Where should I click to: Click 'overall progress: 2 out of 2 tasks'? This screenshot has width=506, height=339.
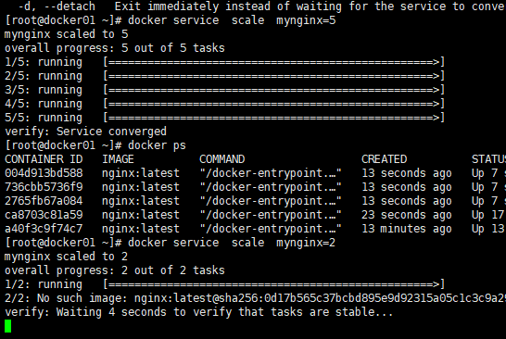pyautogui.click(x=115, y=270)
